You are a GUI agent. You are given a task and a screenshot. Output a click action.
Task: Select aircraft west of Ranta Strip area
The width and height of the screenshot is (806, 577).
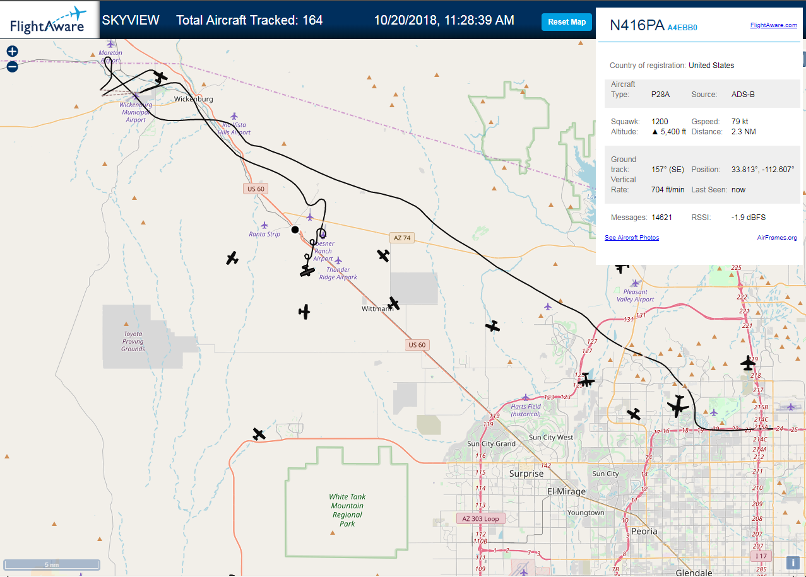pyautogui.click(x=232, y=258)
